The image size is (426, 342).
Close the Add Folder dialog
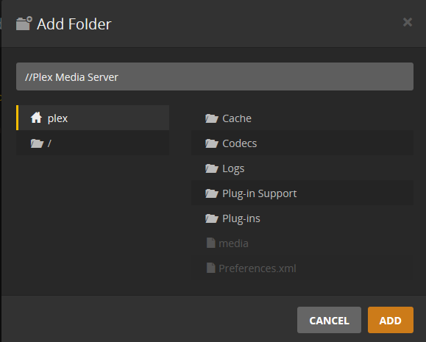coord(408,22)
